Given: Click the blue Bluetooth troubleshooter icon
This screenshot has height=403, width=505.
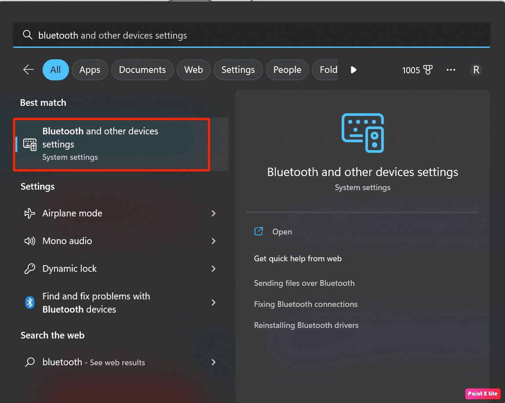Looking at the screenshot, I should [x=29, y=302].
